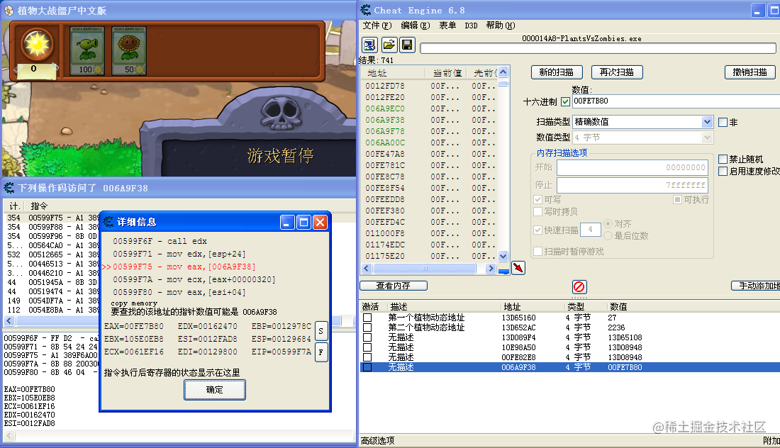The width and height of the screenshot is (780, 448).
Task: Select the row with address 00FE82E8
Action: click(569, 357)
